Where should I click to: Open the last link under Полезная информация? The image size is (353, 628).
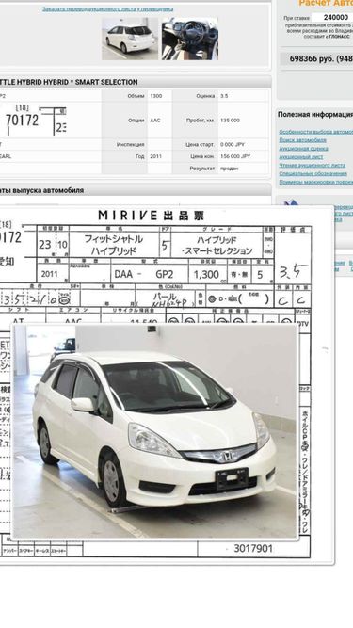point(315,183)
